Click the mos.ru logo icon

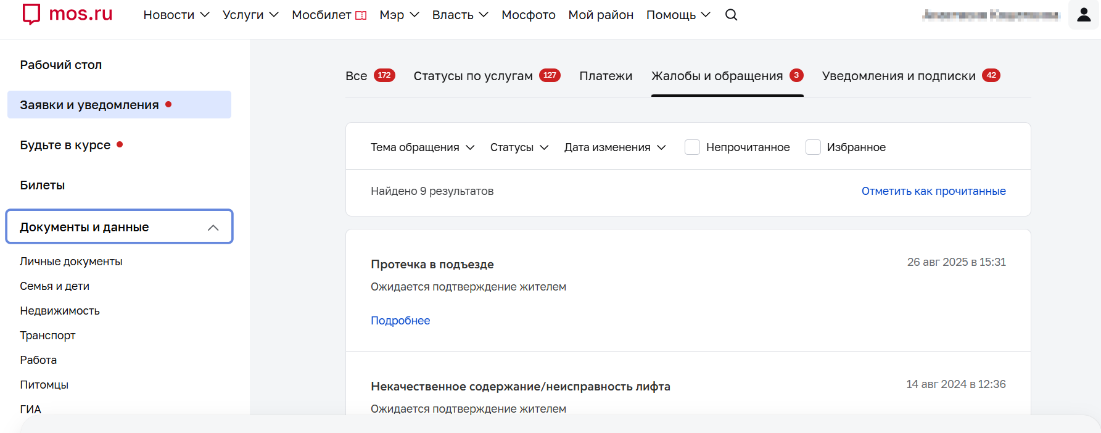click(31, 14)
